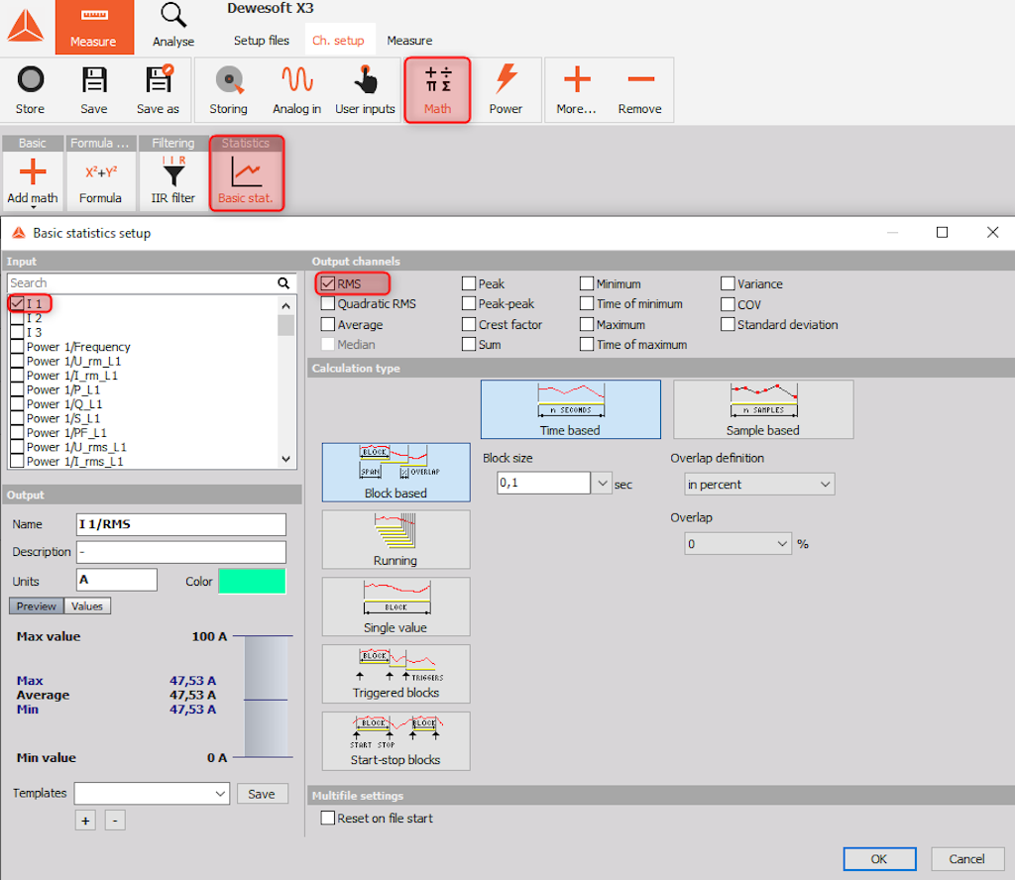Toggle the I 1 input channel
This screenshot has width=1015, height=880.
[17, 303]
